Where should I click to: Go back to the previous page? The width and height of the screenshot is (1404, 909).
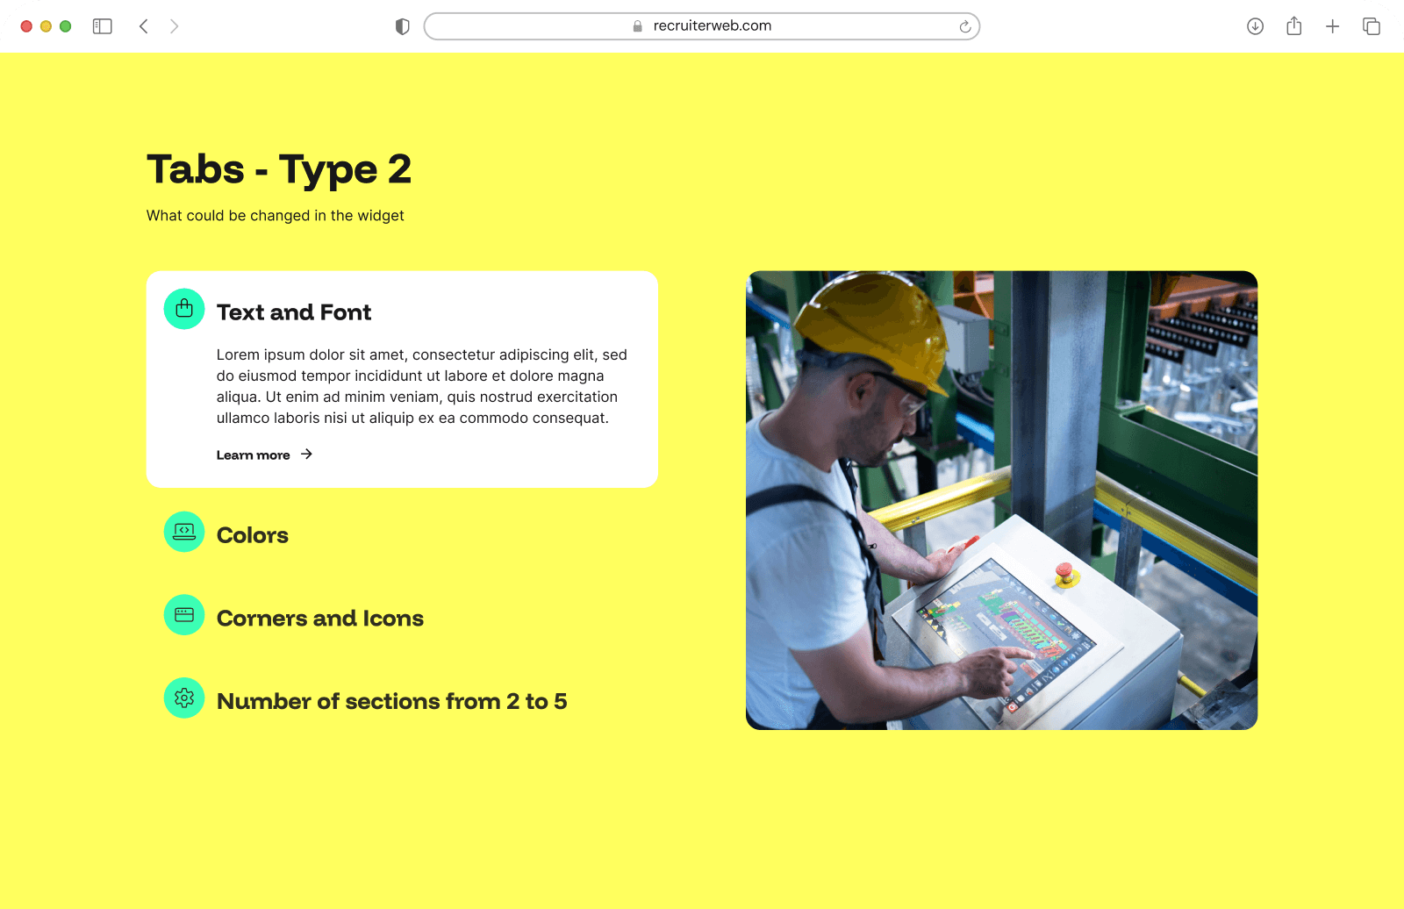pyautogui.click(x=144, y=26)
